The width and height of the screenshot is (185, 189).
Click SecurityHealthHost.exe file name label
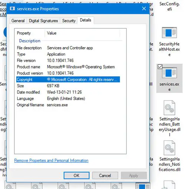point(169,49)
